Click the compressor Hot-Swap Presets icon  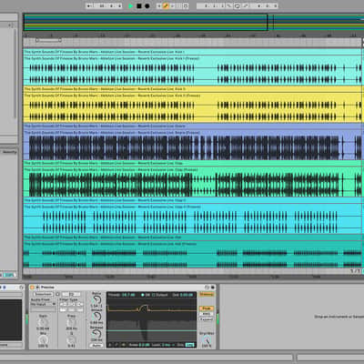207,287
